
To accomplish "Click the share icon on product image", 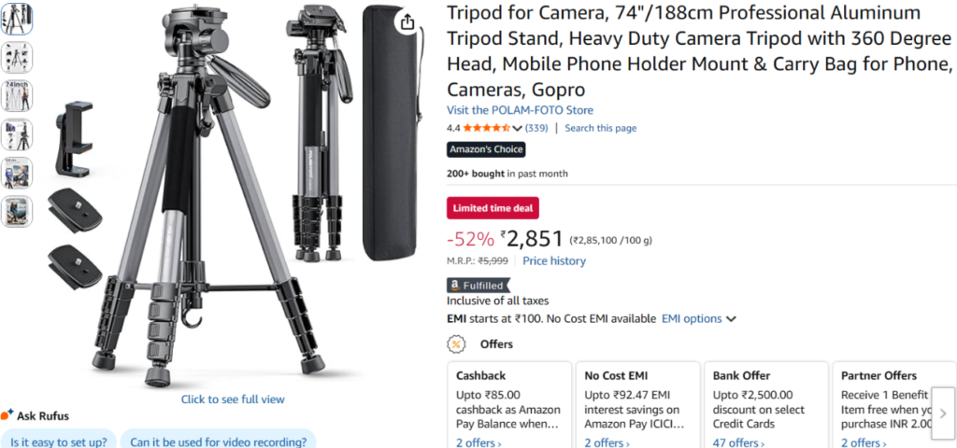I will (407, 22).
